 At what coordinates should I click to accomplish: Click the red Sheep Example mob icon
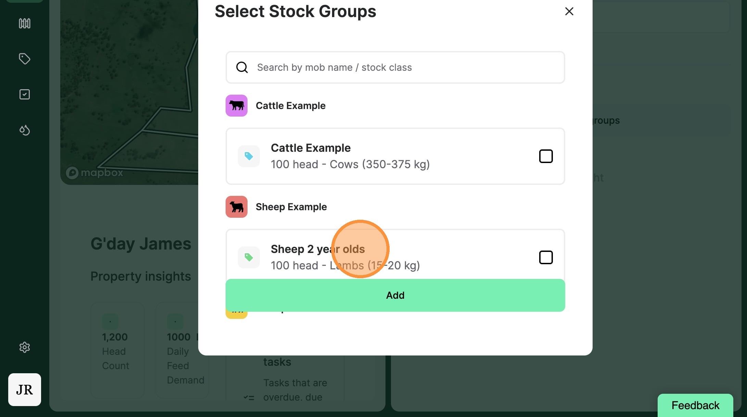coord(236,207)
